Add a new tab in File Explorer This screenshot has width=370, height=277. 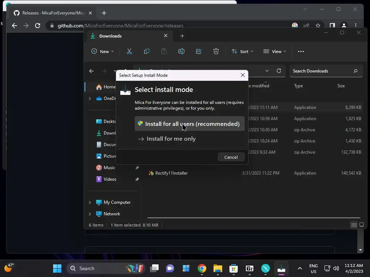coord(182,36)
